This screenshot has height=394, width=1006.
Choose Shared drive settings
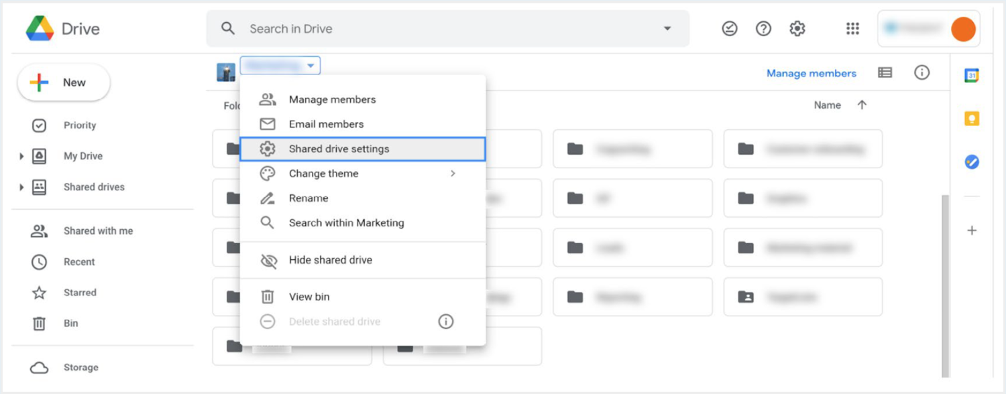tap(363, 149)
